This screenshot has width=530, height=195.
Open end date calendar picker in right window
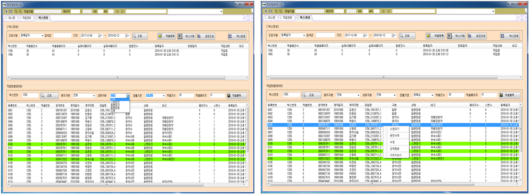[394, 35]
